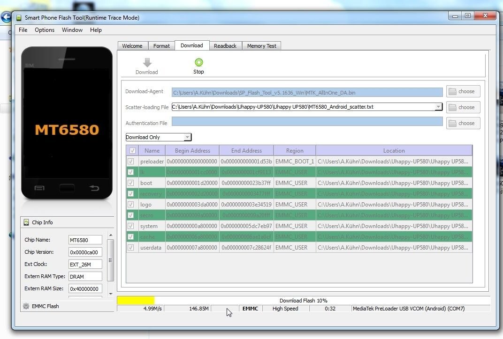Click the Location column header
Viewport: 503px width, 339px height.
click(x=394, y=150)
